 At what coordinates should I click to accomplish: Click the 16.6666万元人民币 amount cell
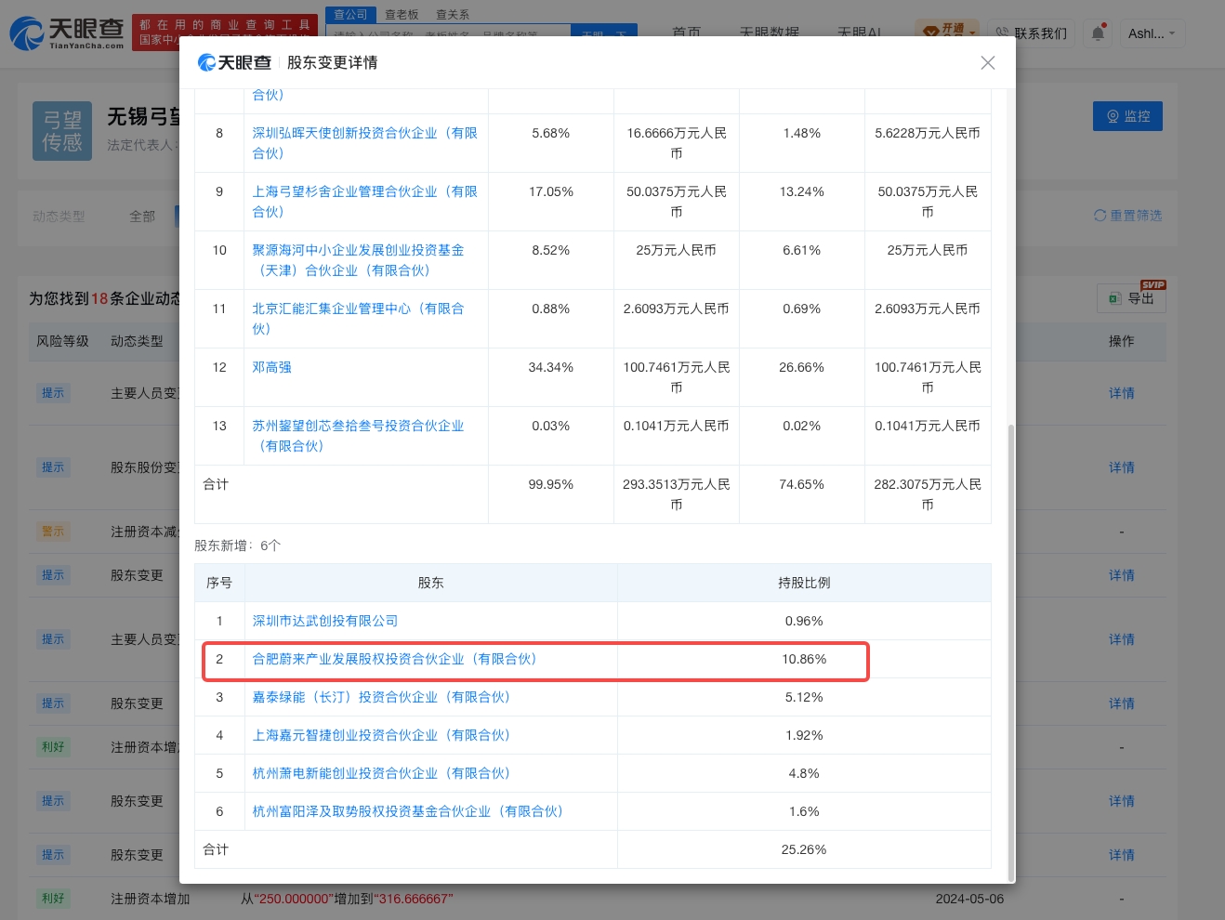[x=677, y=143]
